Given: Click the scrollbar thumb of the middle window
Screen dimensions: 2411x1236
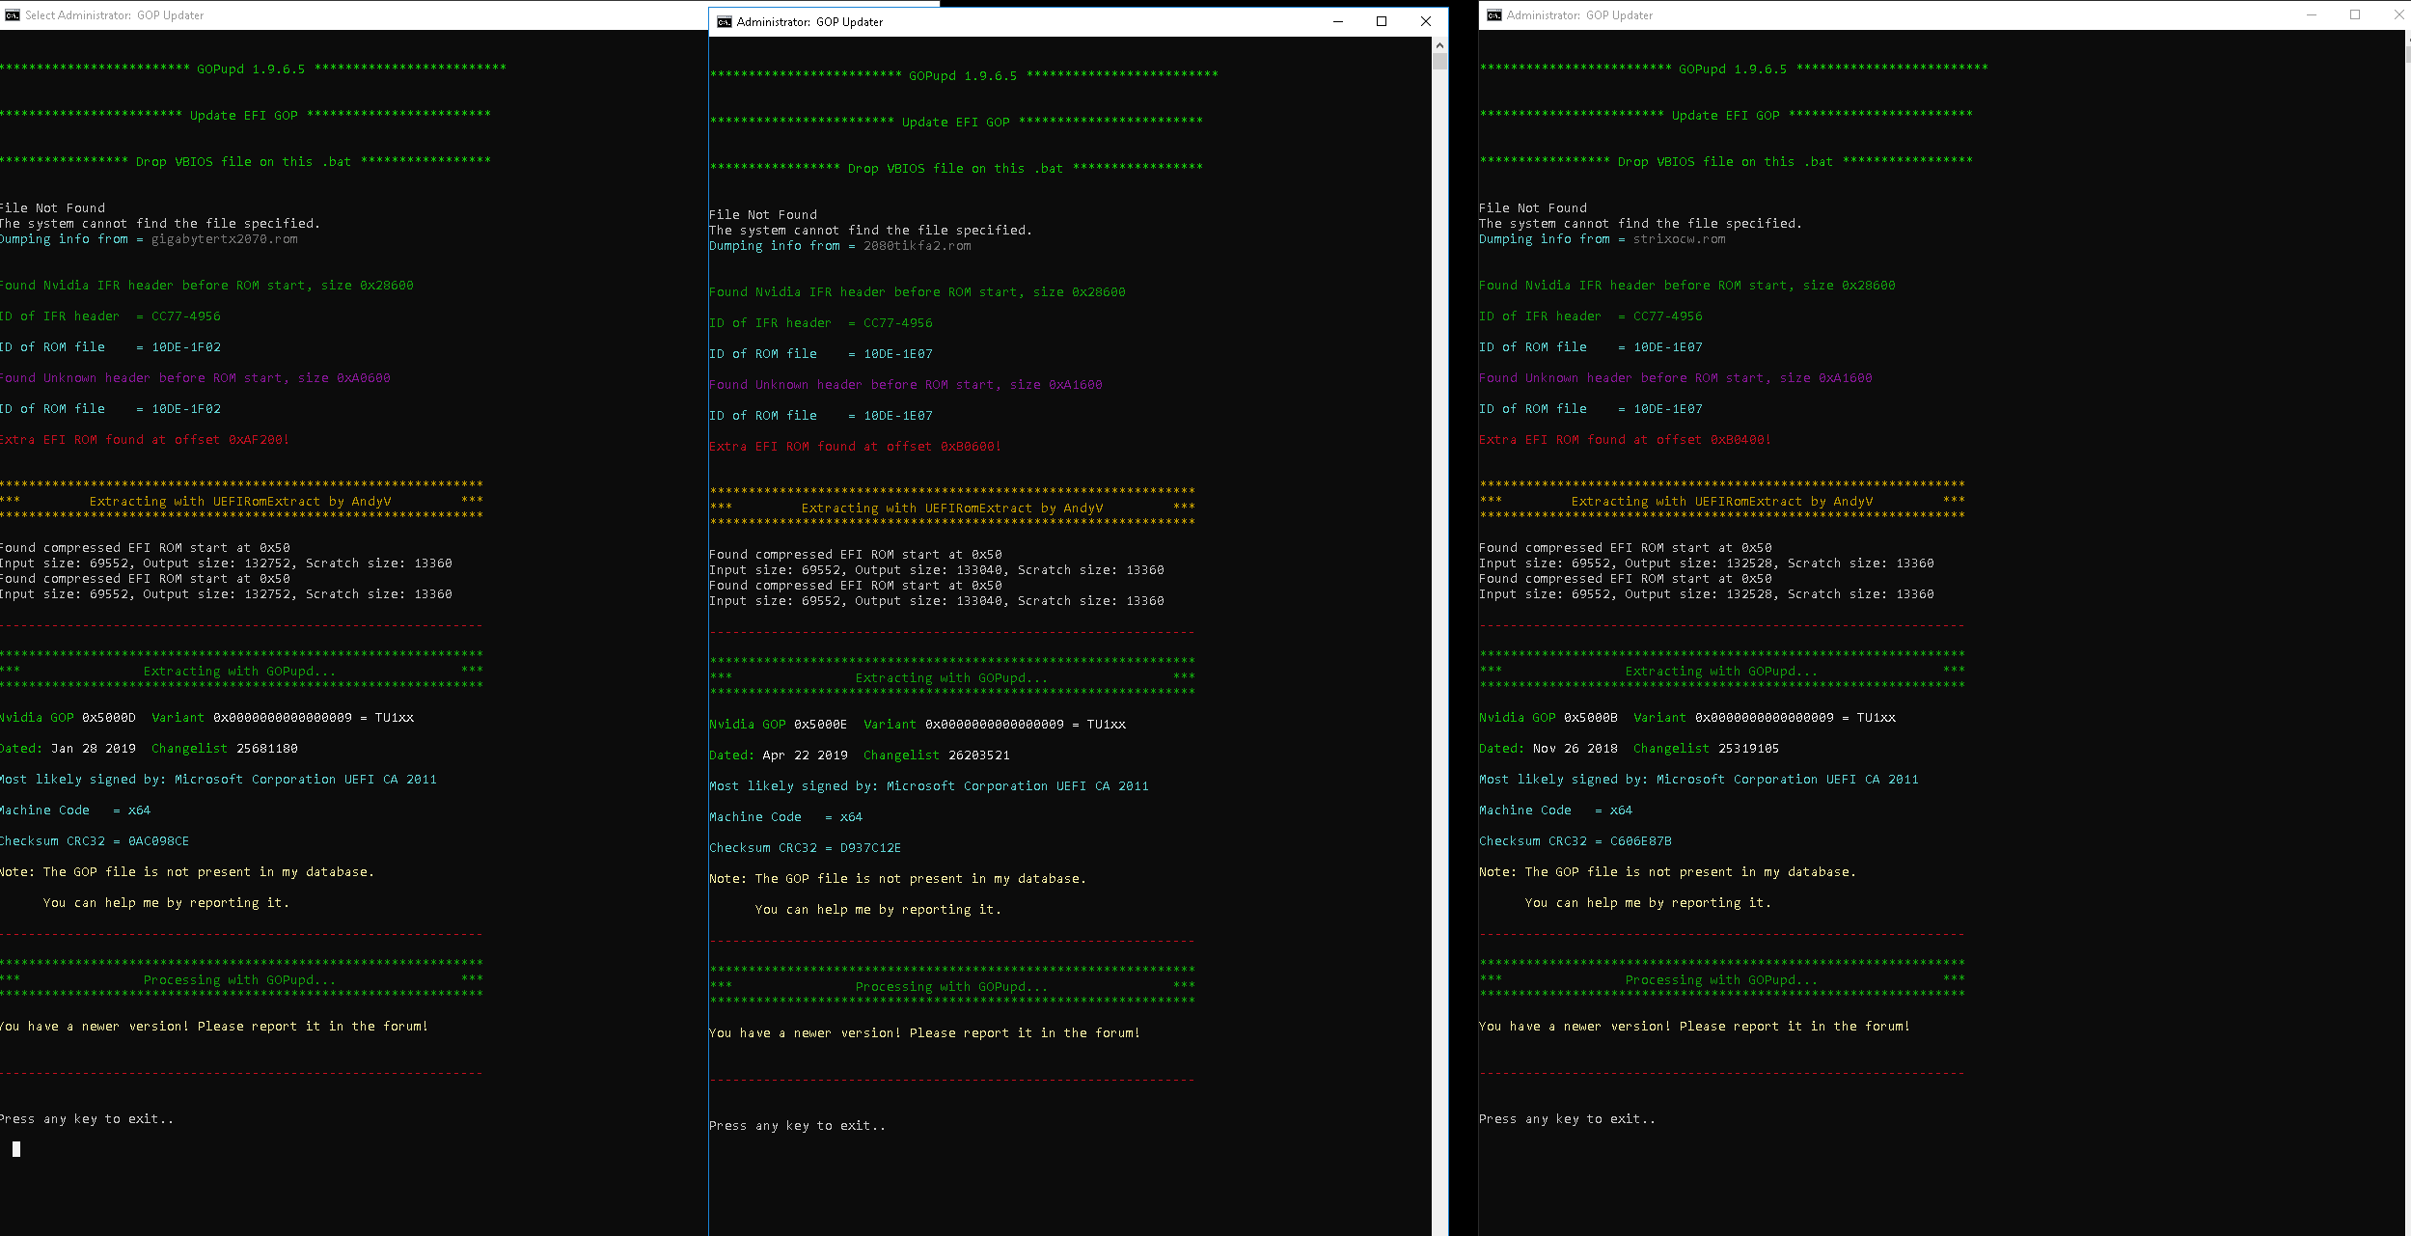Looking at the screenshot, I should (x=1439, y=62).
